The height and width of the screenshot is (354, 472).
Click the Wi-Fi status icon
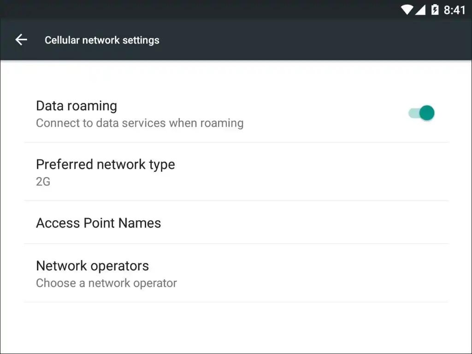407,10
